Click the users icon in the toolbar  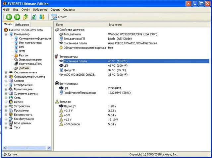tap(42, 17)
